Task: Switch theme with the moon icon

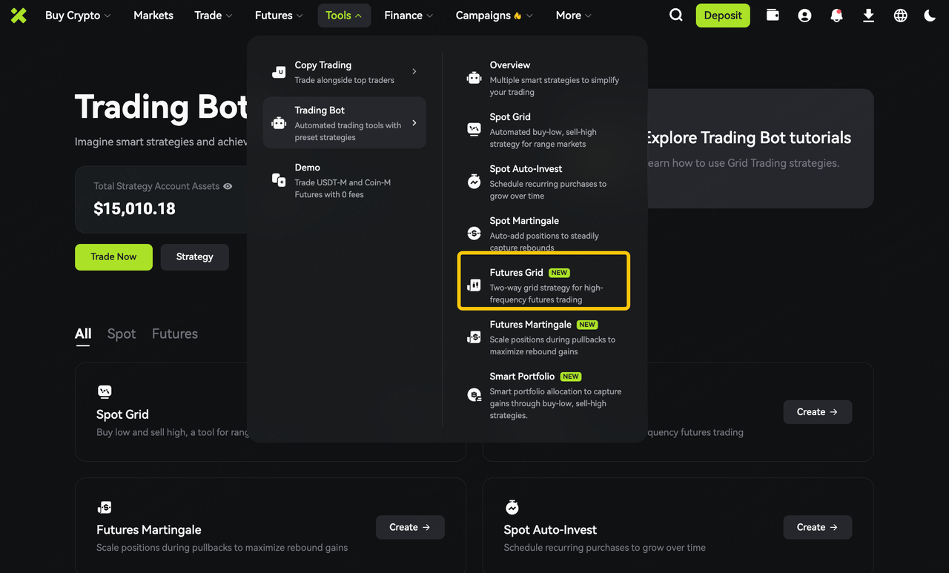Action: (x=930, y=15)
